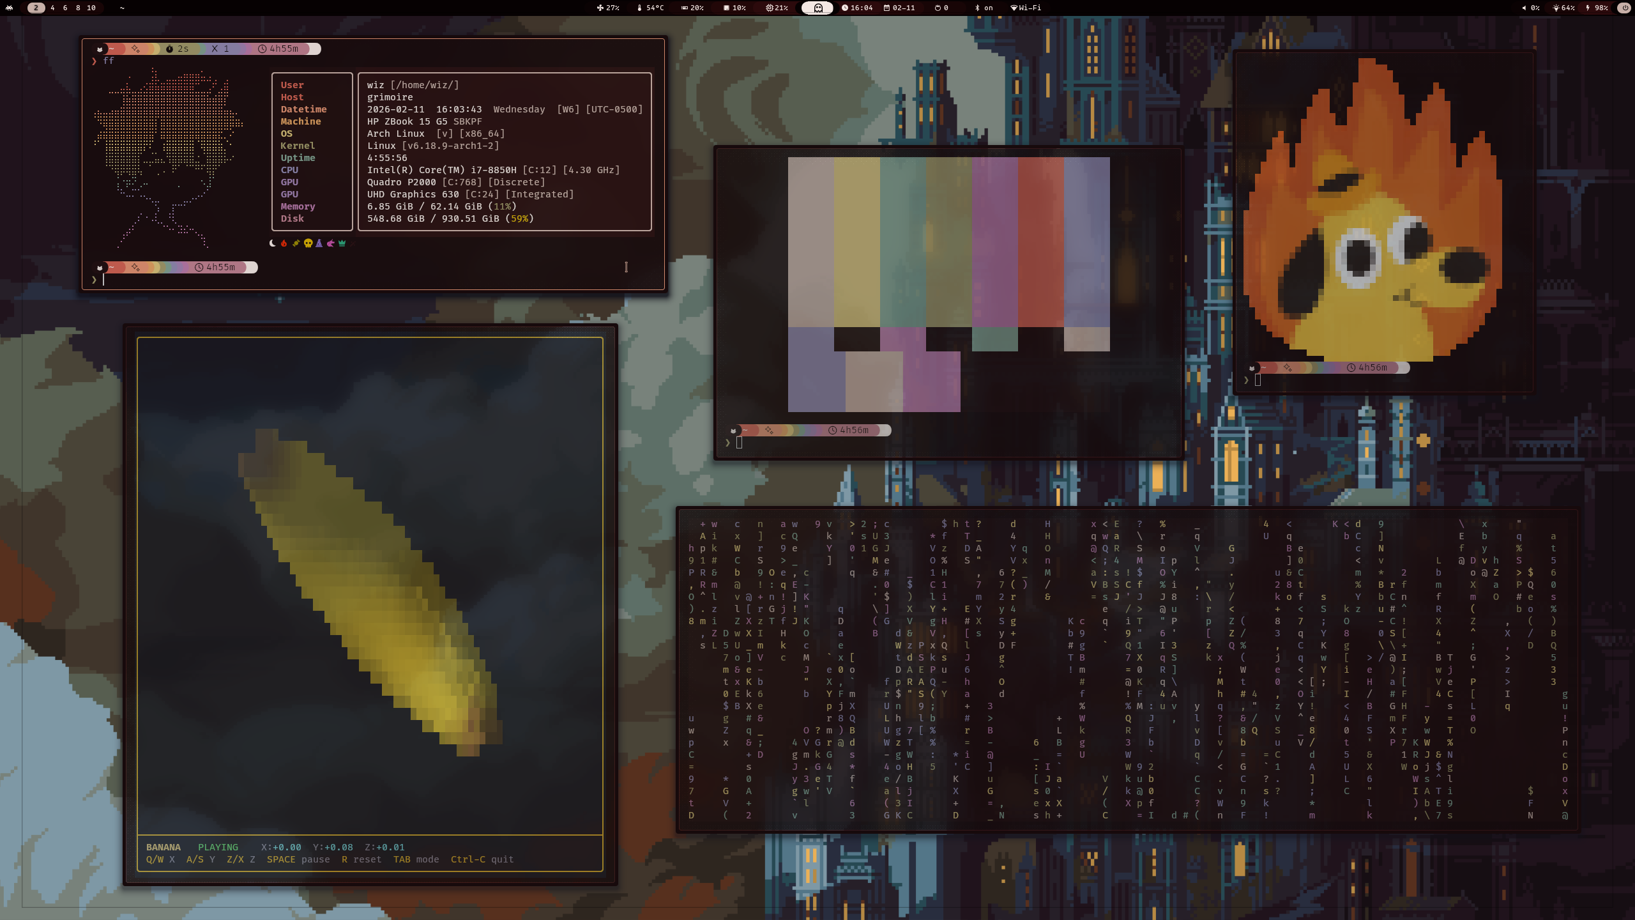Click the ghost icon in the top bar
1635x920 pixels.
pyautogui.click(x=818, y=8)
